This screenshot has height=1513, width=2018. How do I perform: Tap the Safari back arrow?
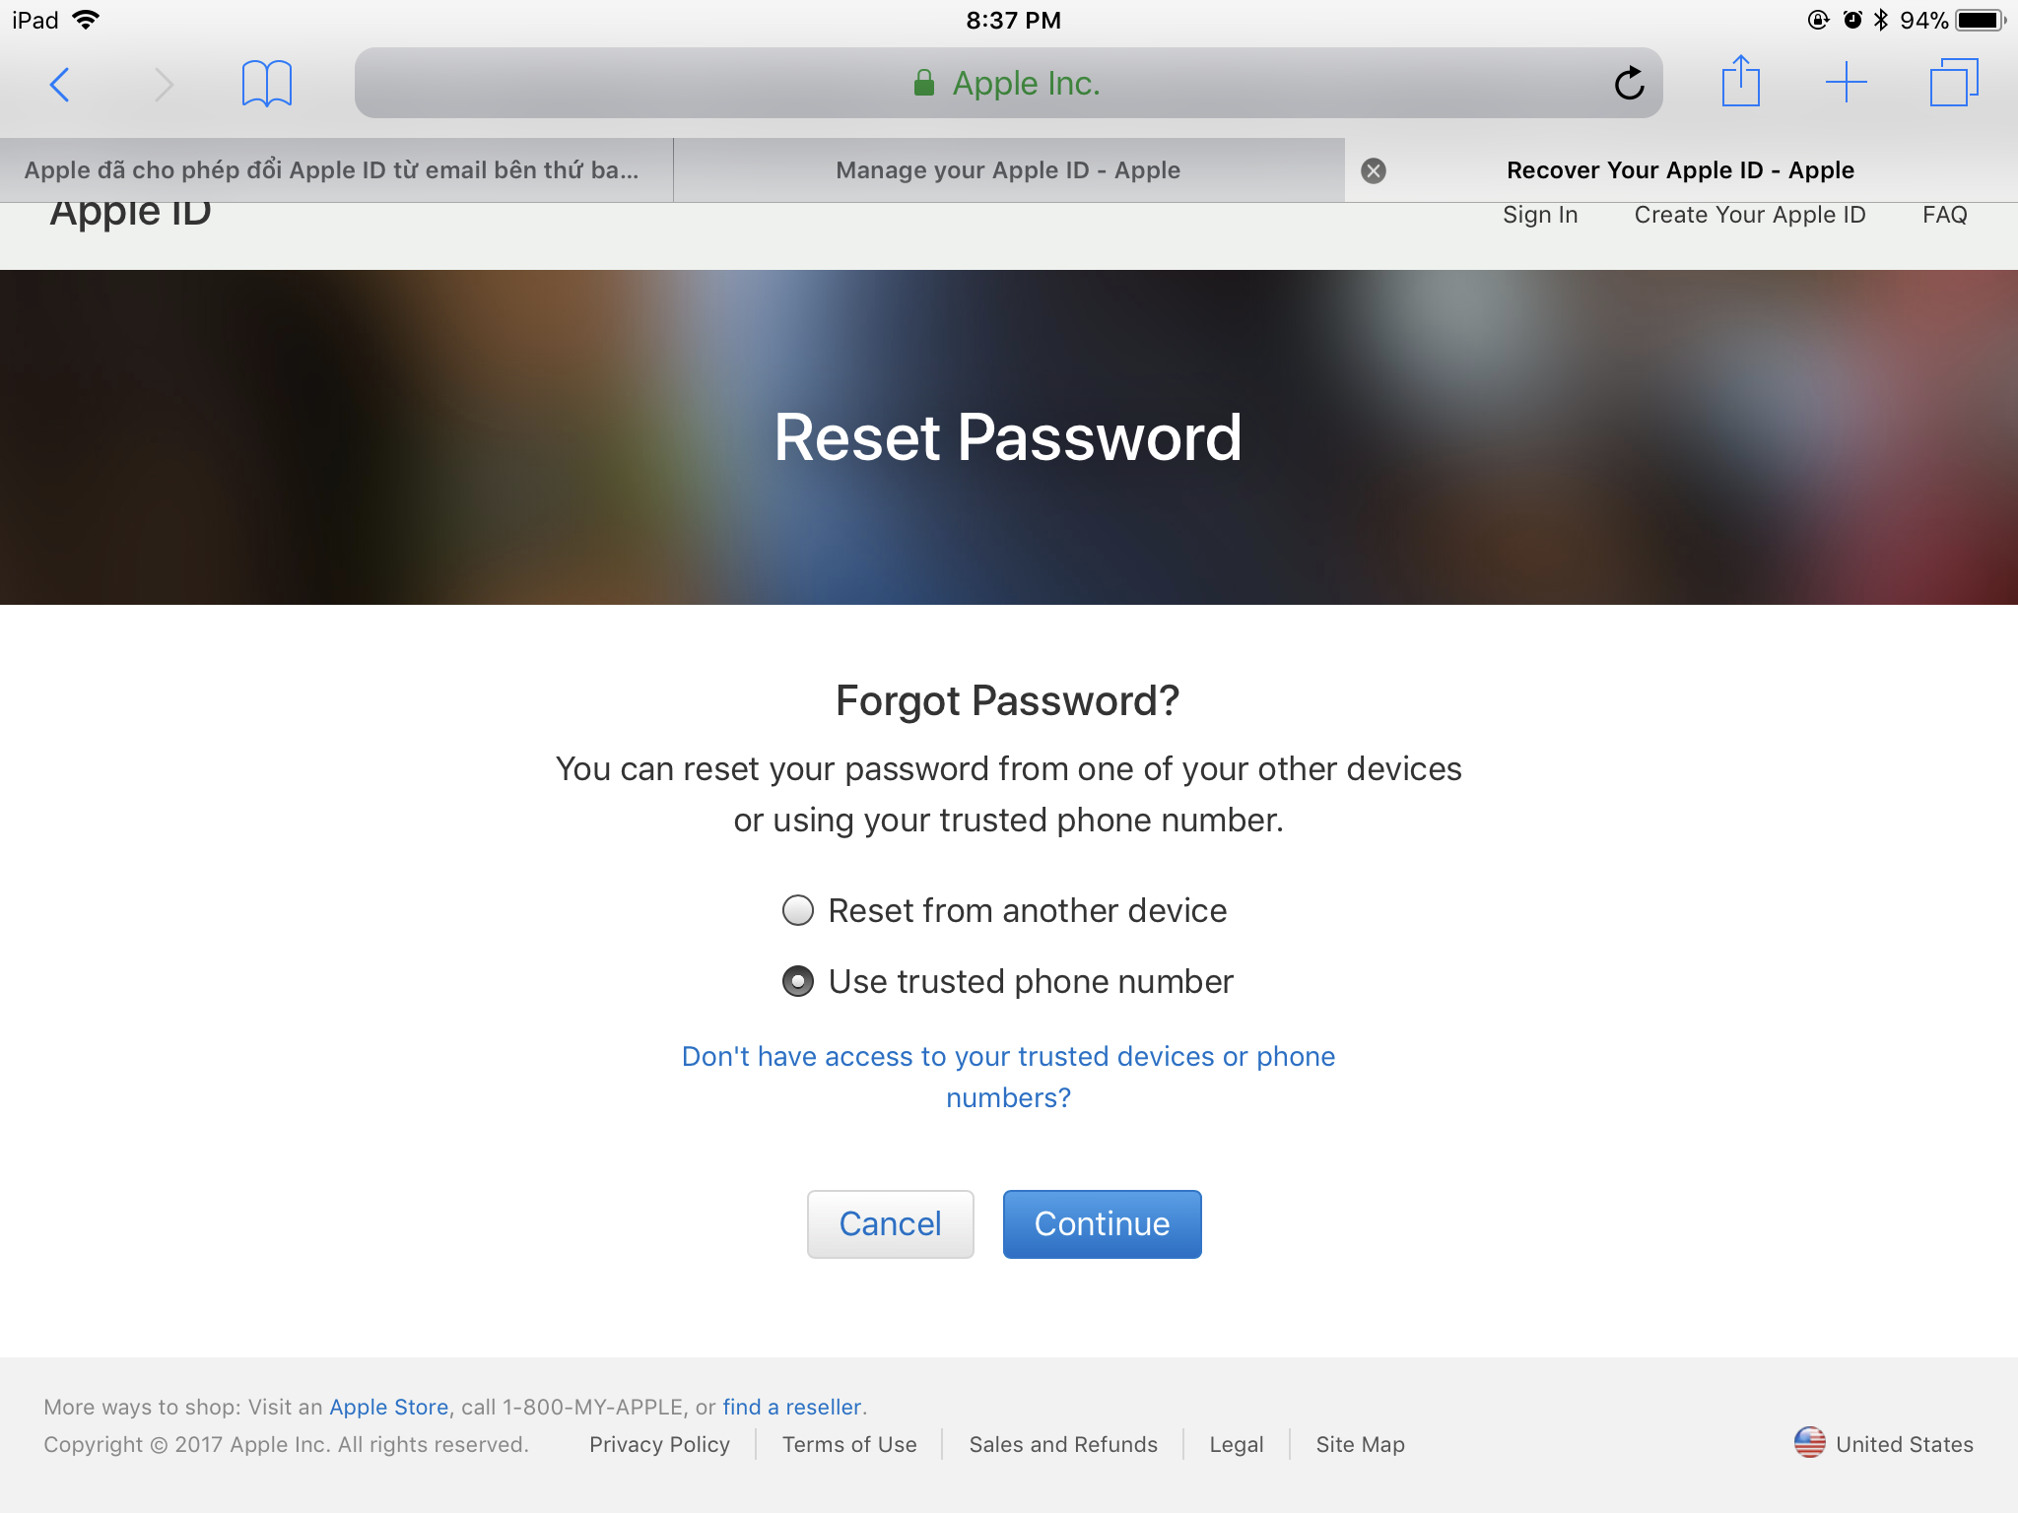pyautogui.click(x=60, y=84)
